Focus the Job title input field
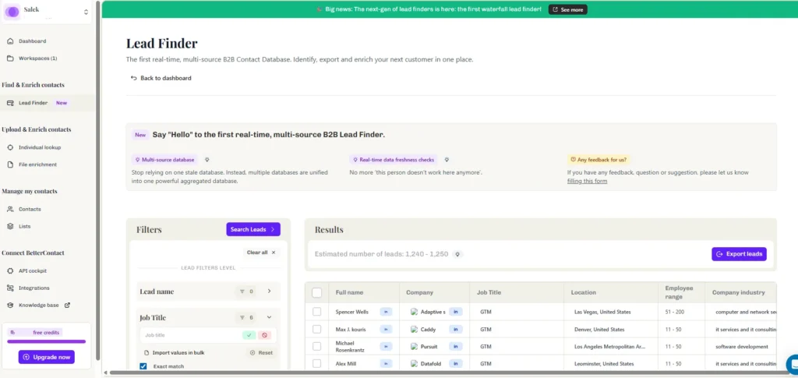 (x=190, y=335)
